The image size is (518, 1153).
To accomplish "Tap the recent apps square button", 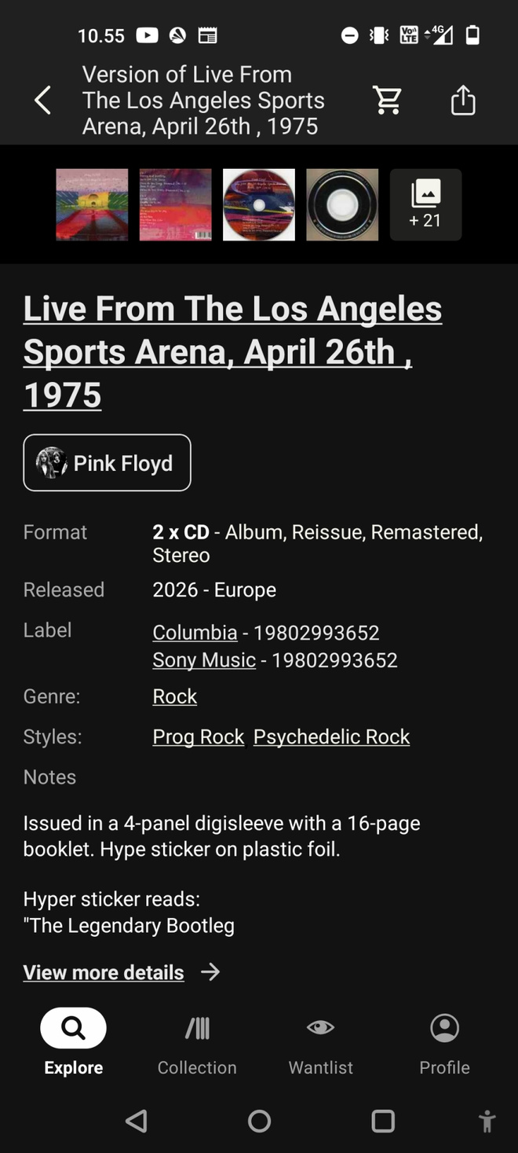I will pos(383,1121).
